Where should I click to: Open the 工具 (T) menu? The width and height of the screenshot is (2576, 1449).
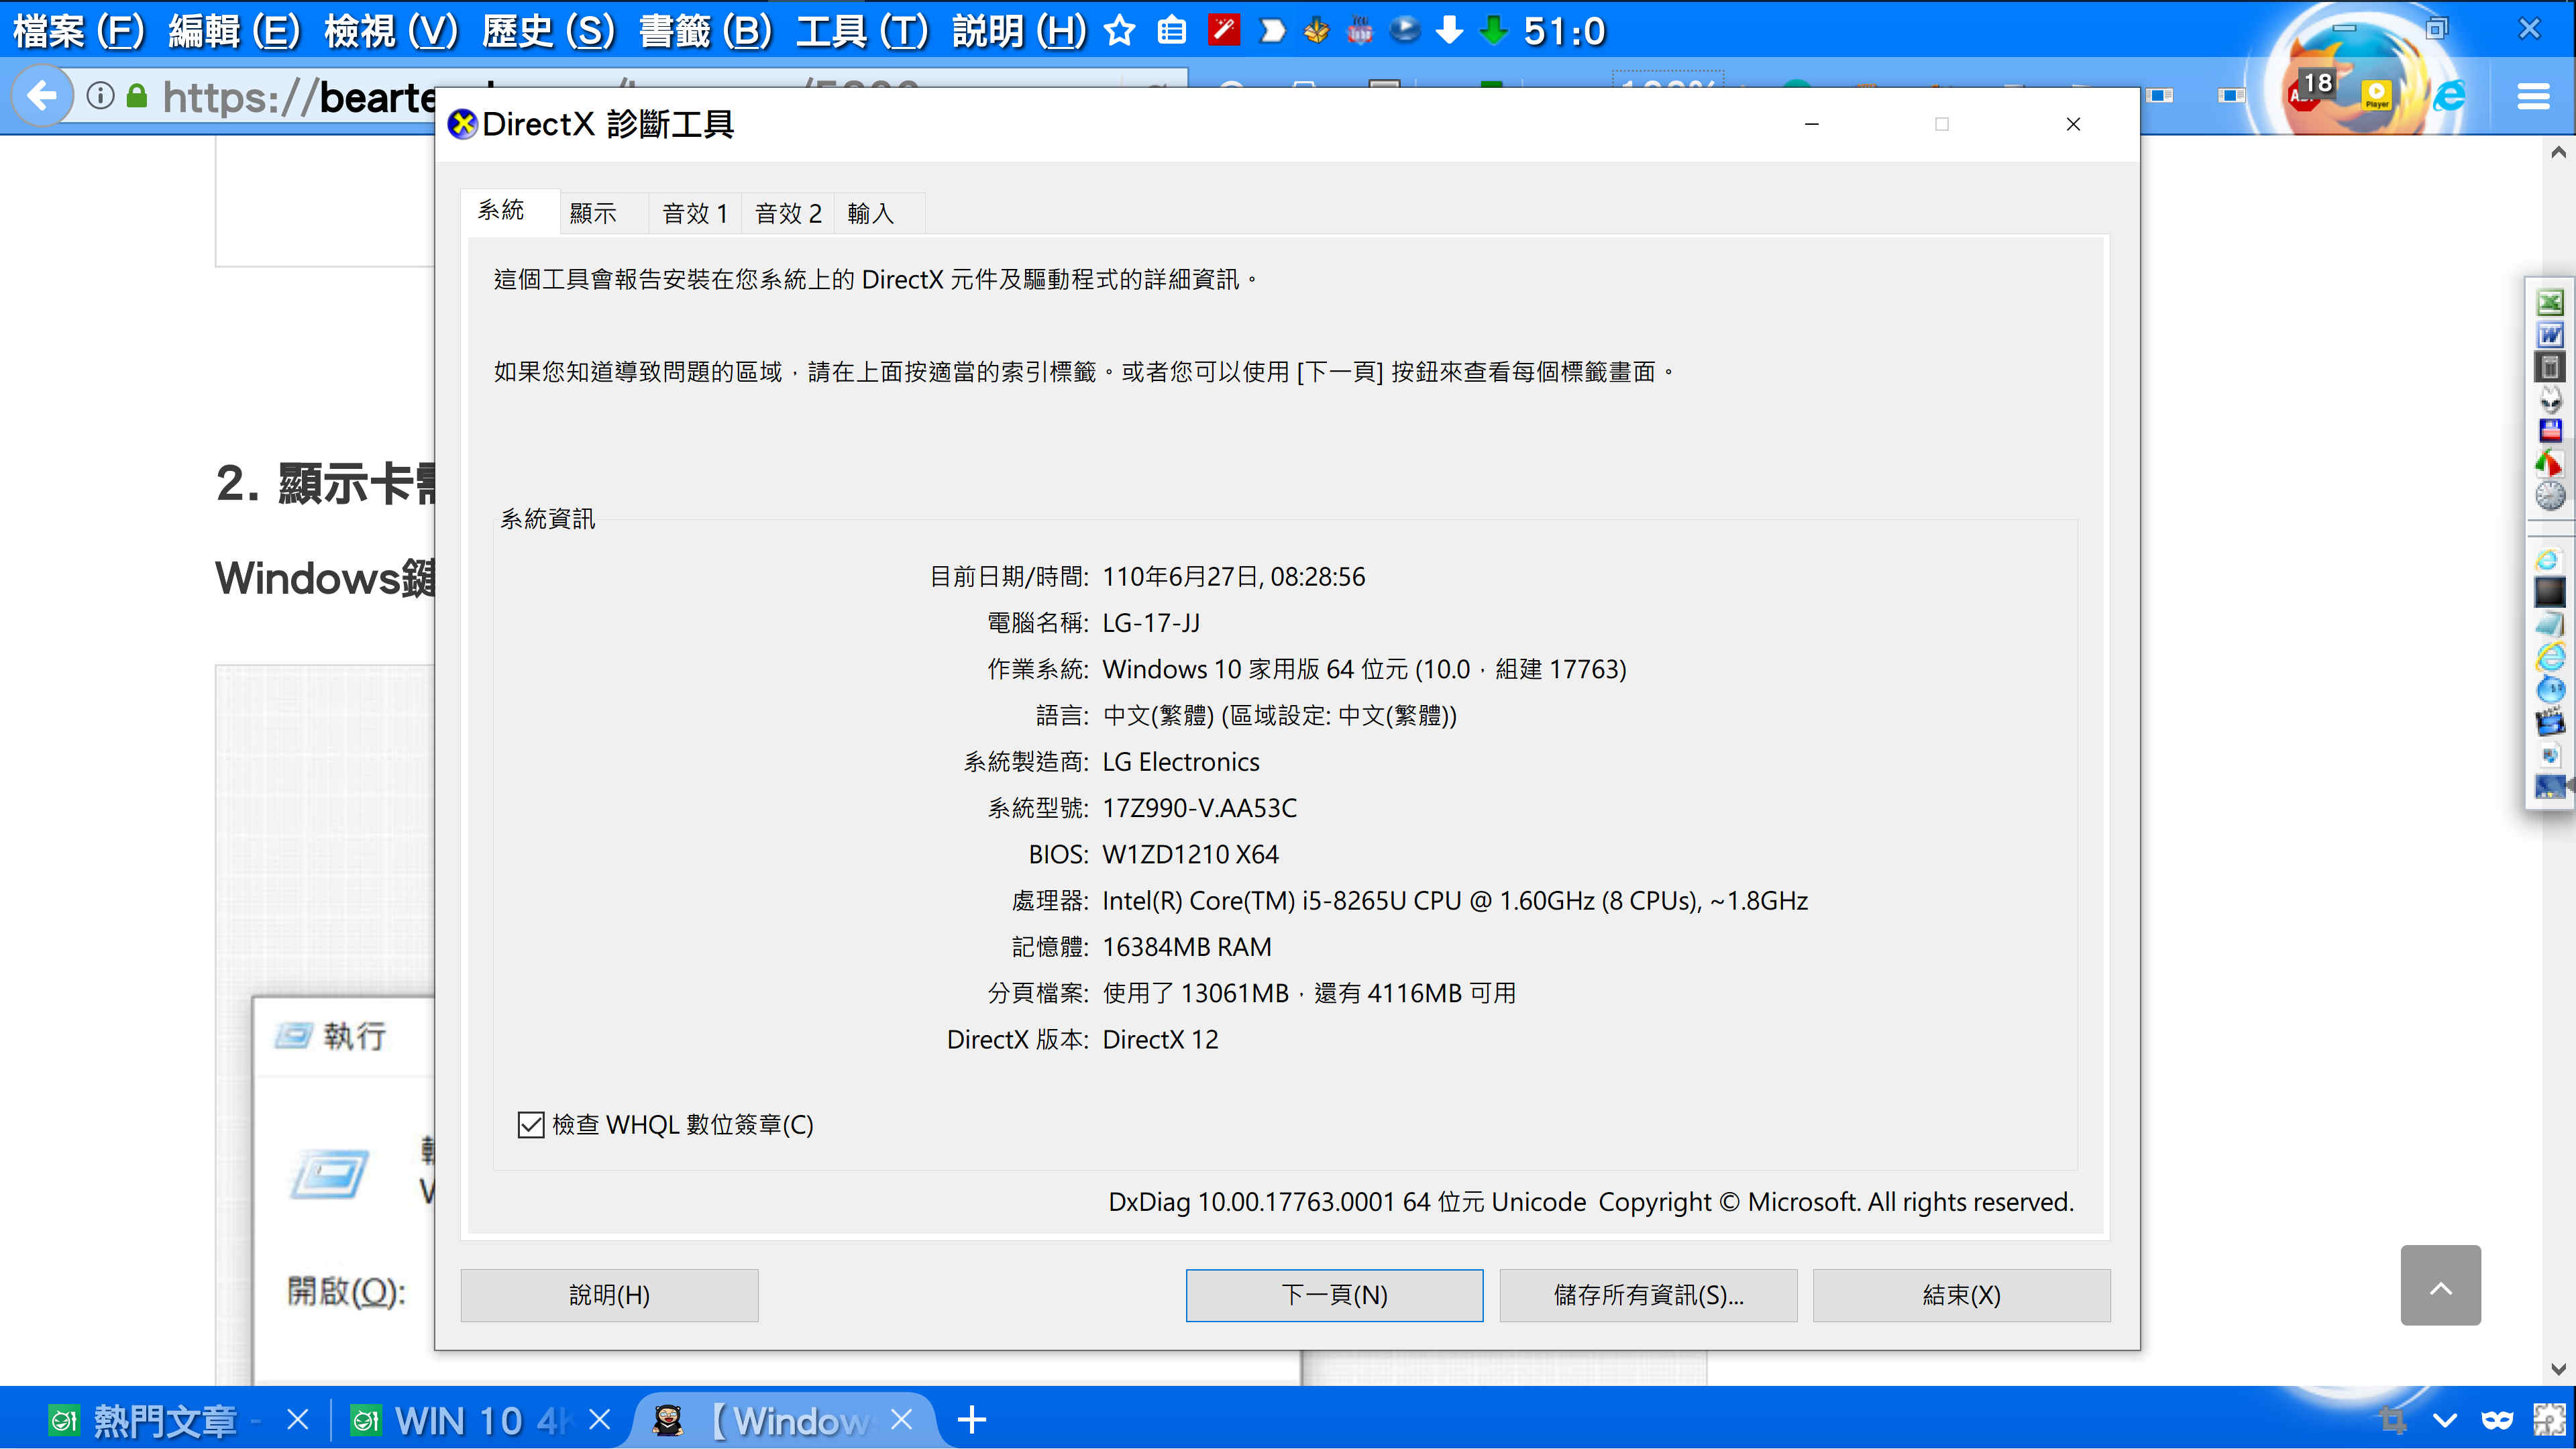pos(863,31)
